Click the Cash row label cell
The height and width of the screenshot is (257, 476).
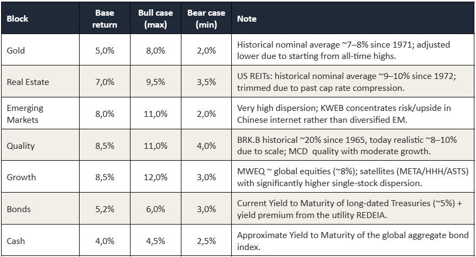pos(41,240)
